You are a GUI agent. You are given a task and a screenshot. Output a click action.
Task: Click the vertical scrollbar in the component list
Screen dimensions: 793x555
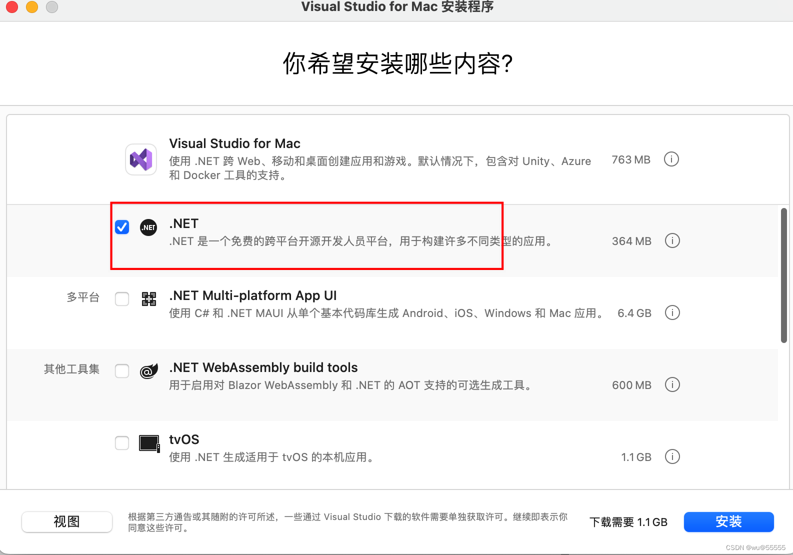[784, 275]
